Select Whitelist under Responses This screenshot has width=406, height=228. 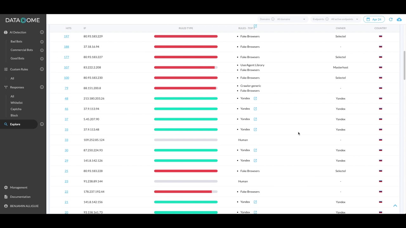(16, 103)
